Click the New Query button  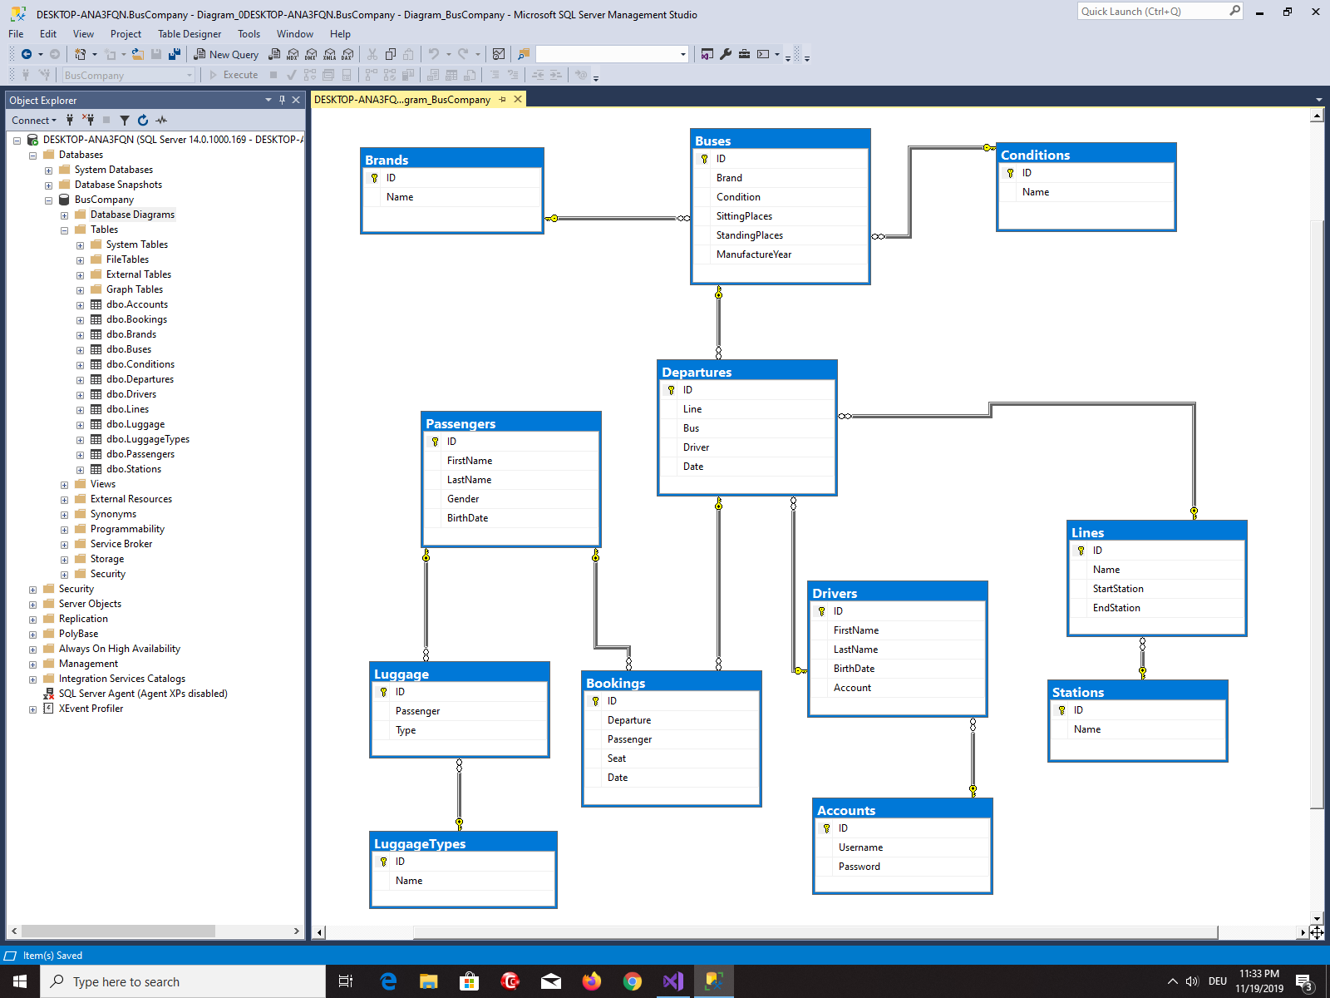pyautogui.click(x=226, y=54)
